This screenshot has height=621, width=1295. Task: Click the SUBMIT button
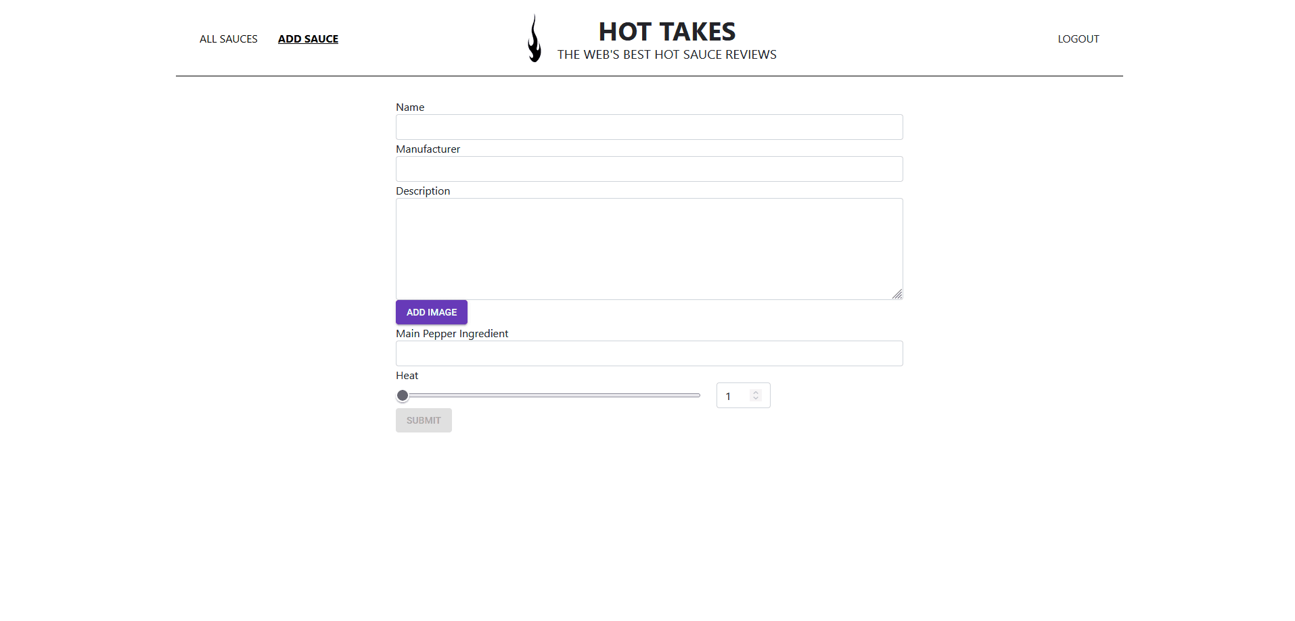[x=423, y=420]
